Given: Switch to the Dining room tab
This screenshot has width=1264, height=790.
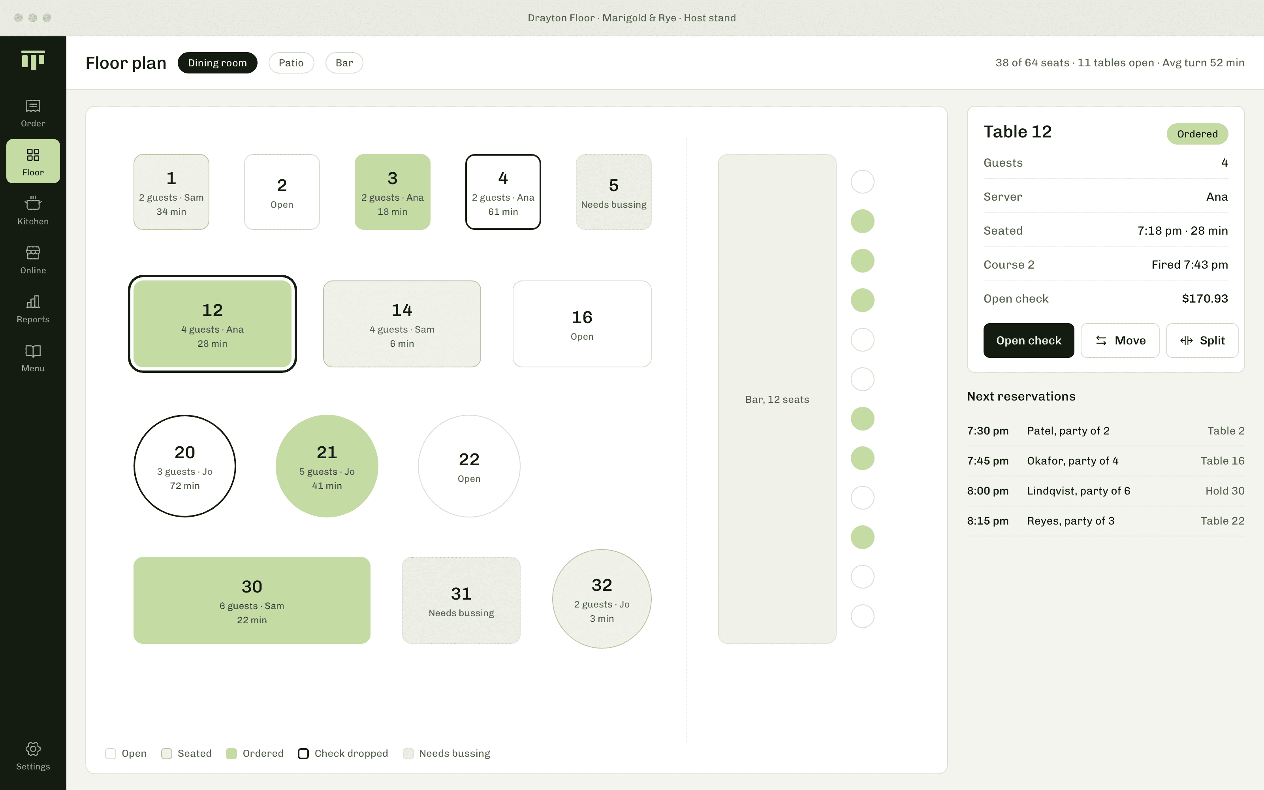Looking at the screenshot, I should [217, 63].
